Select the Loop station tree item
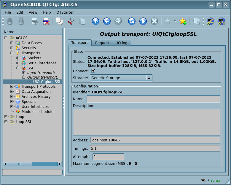The image size is (231, 185). tap(20, 117)
